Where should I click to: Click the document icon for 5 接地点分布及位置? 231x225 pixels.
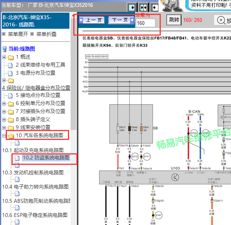click(x=10, y=95)
